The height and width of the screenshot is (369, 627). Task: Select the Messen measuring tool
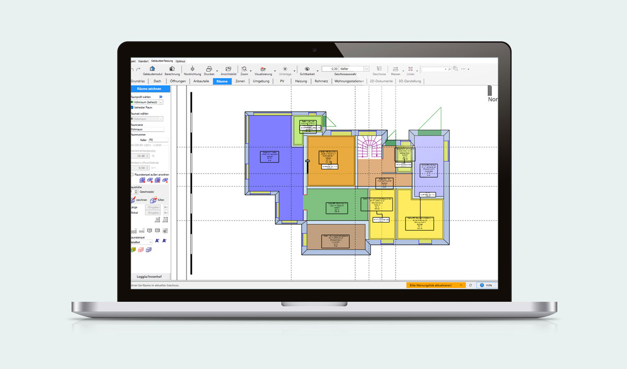(396, 69)
